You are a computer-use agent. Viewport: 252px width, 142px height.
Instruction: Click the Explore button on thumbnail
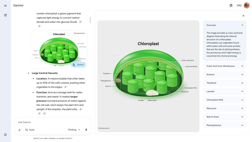tap(78, 65)
